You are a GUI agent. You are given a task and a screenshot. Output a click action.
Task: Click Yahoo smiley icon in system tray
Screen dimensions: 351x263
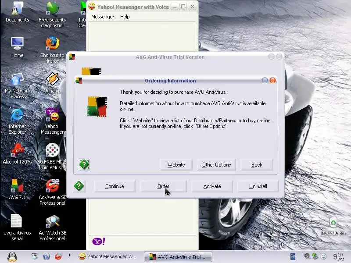(323, 256)
